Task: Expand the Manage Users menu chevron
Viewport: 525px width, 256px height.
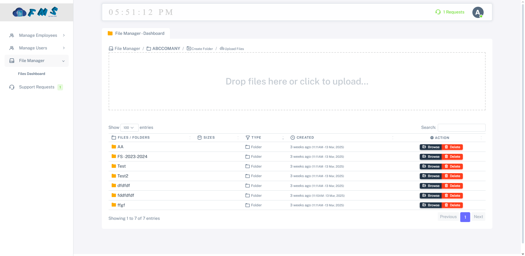Action: [x=64, y=48]
